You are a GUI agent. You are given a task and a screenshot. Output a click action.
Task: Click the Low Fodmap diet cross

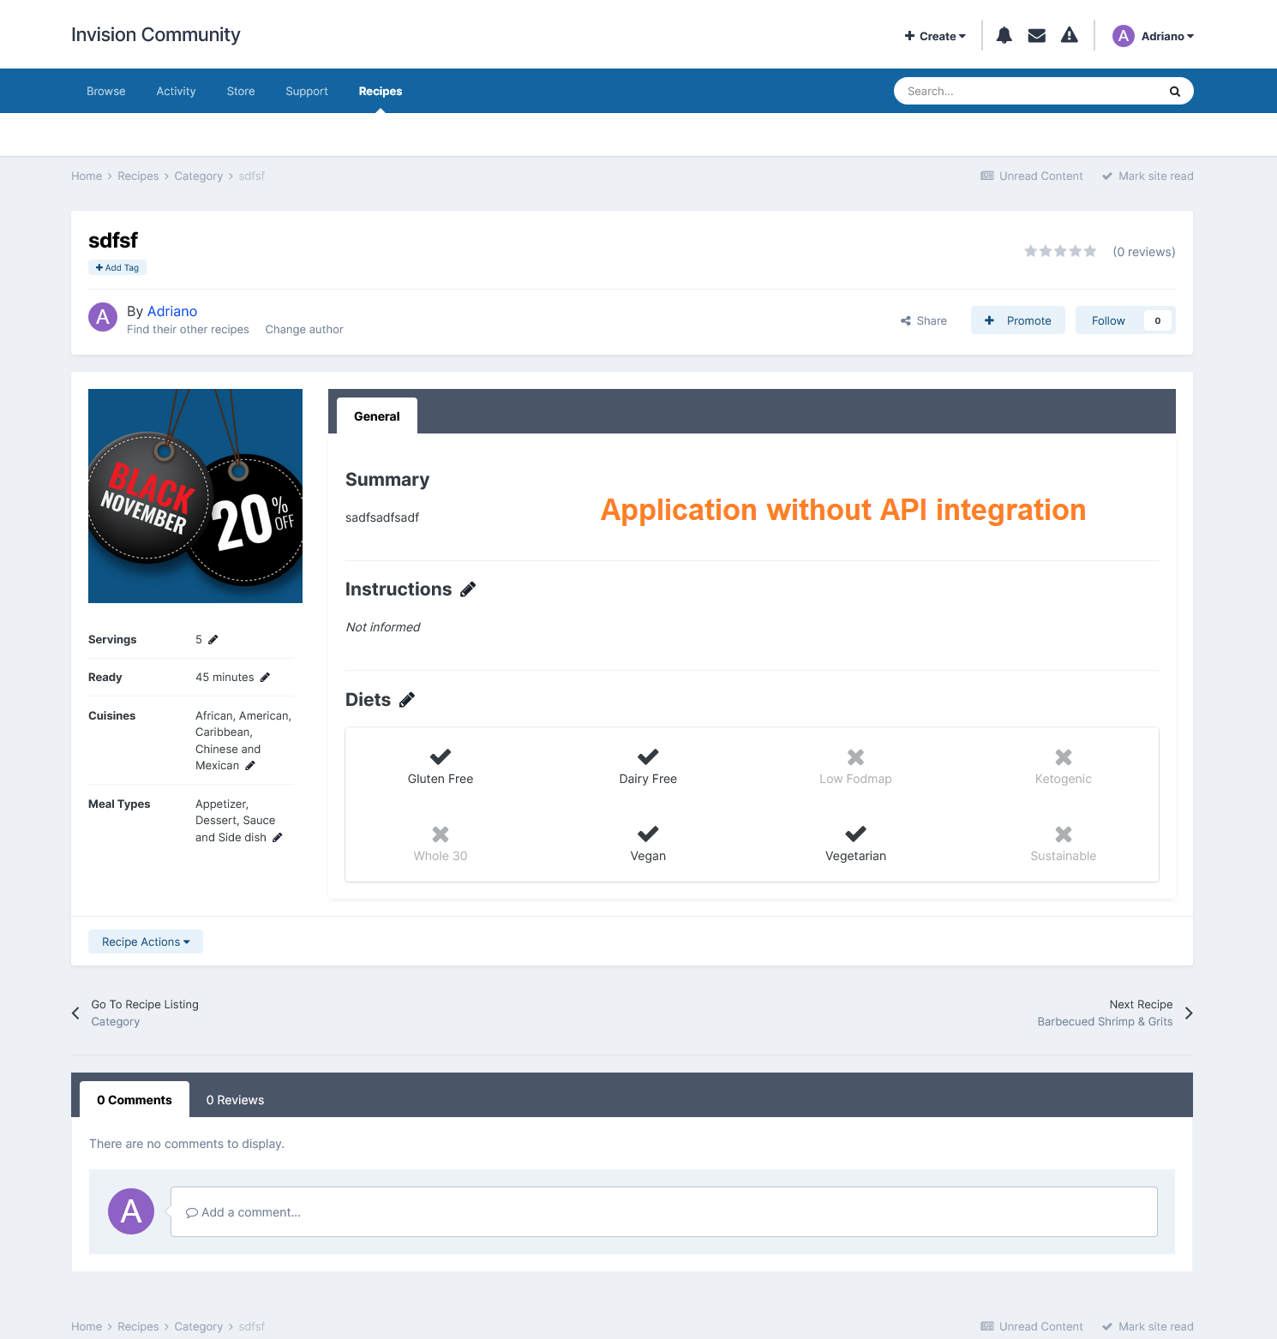coord(855,757)
